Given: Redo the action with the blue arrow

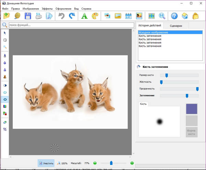Looking at the screenshot, I should pyautogui.click(x=72, y=16).
